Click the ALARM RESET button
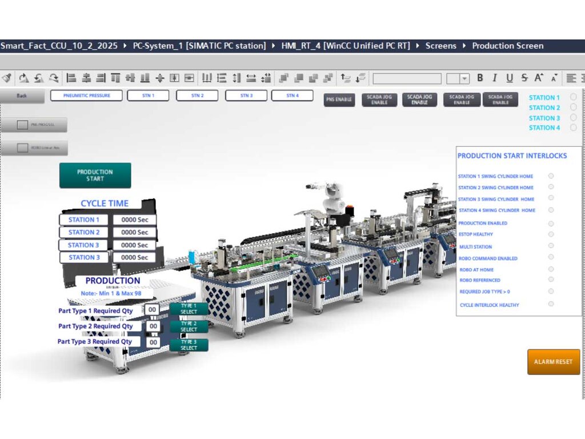Screen dimensions: 585x439 (x=554, y=362)
